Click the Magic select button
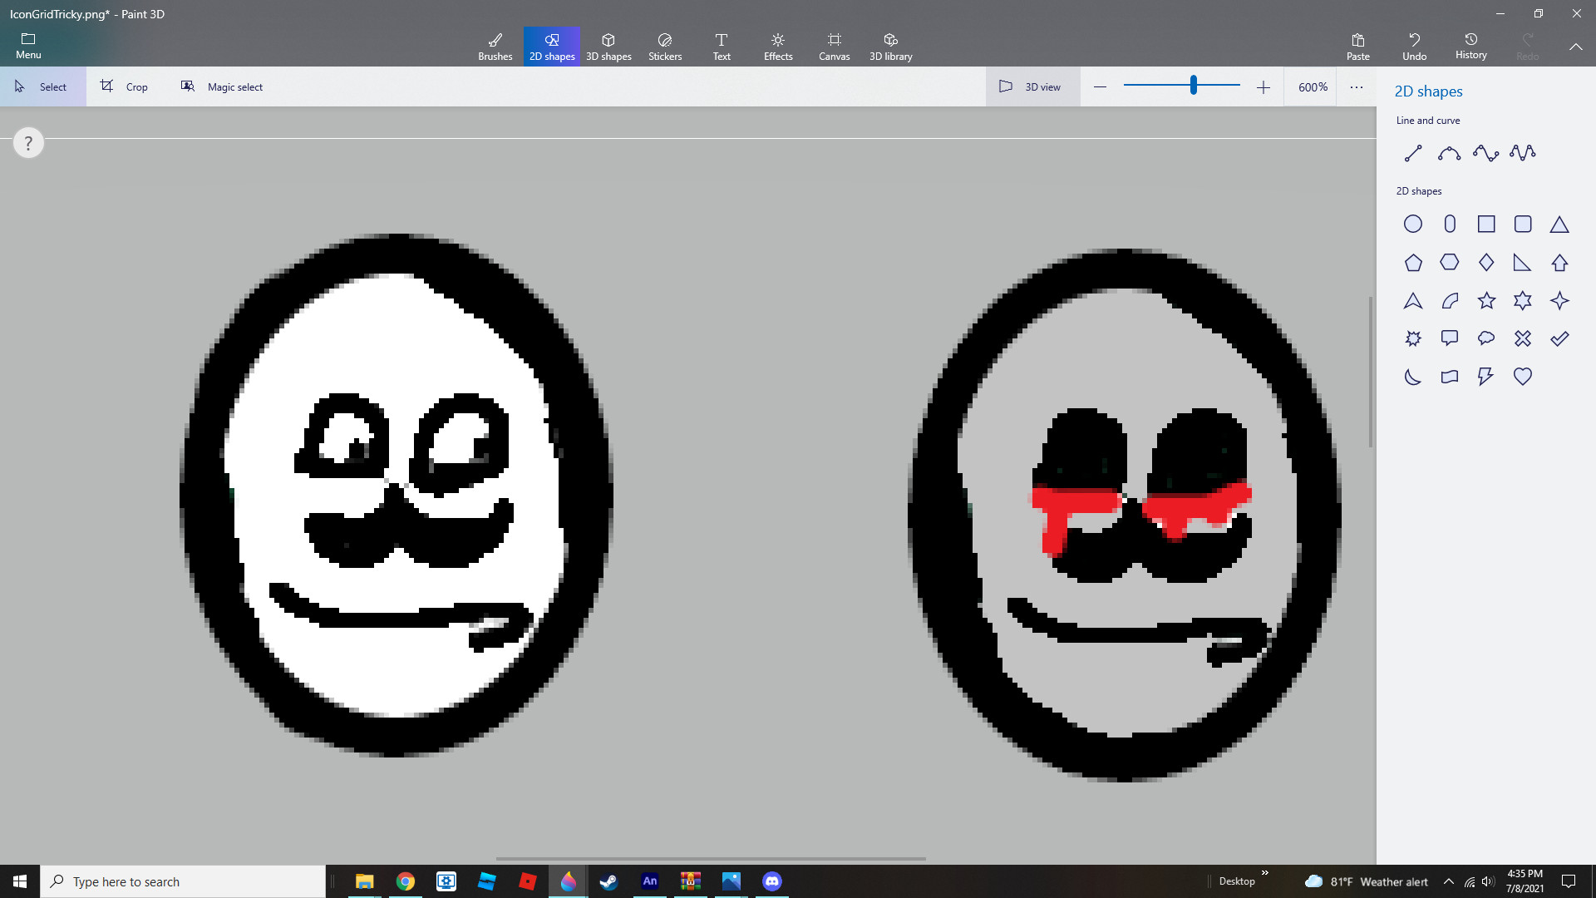 pos(222,86)
